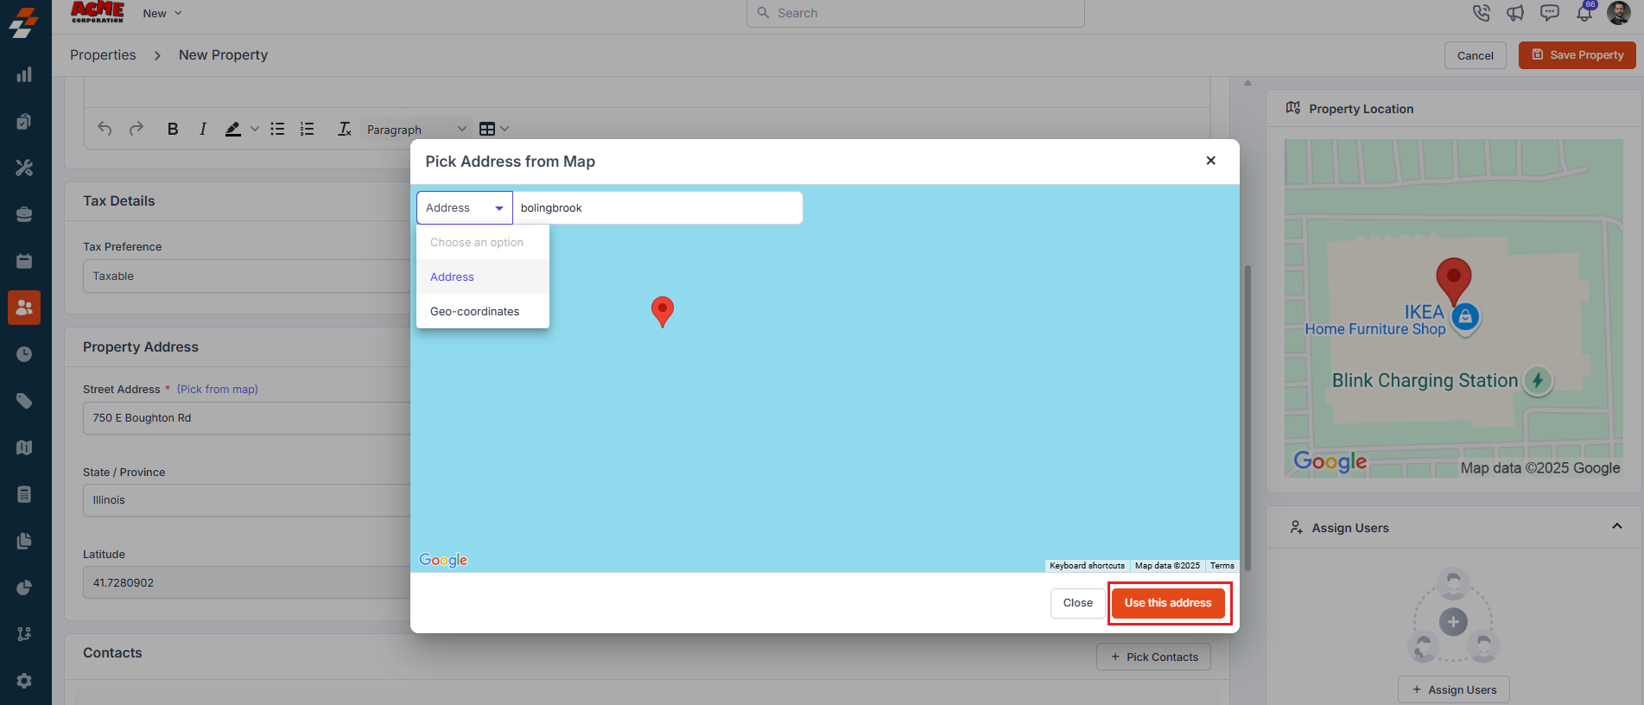The height and width of the screenshot is (705, 1644).
Task: Open the copy documents sidebar icon
Action: point(24,121)
